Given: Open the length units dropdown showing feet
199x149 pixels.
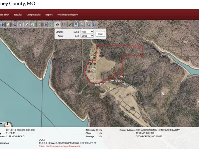Looking at the screenshot, I should click(87, 32).
